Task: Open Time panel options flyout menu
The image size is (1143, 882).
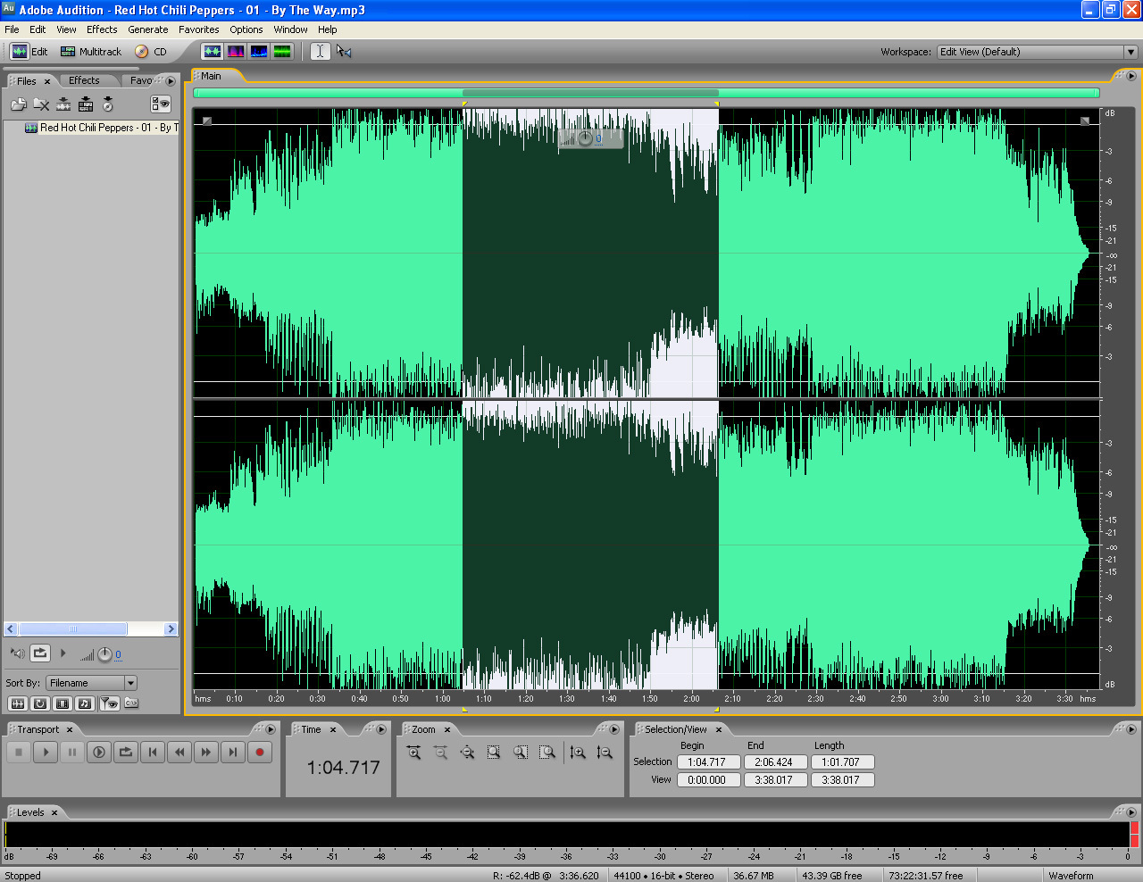Action: tap(381, 729)
